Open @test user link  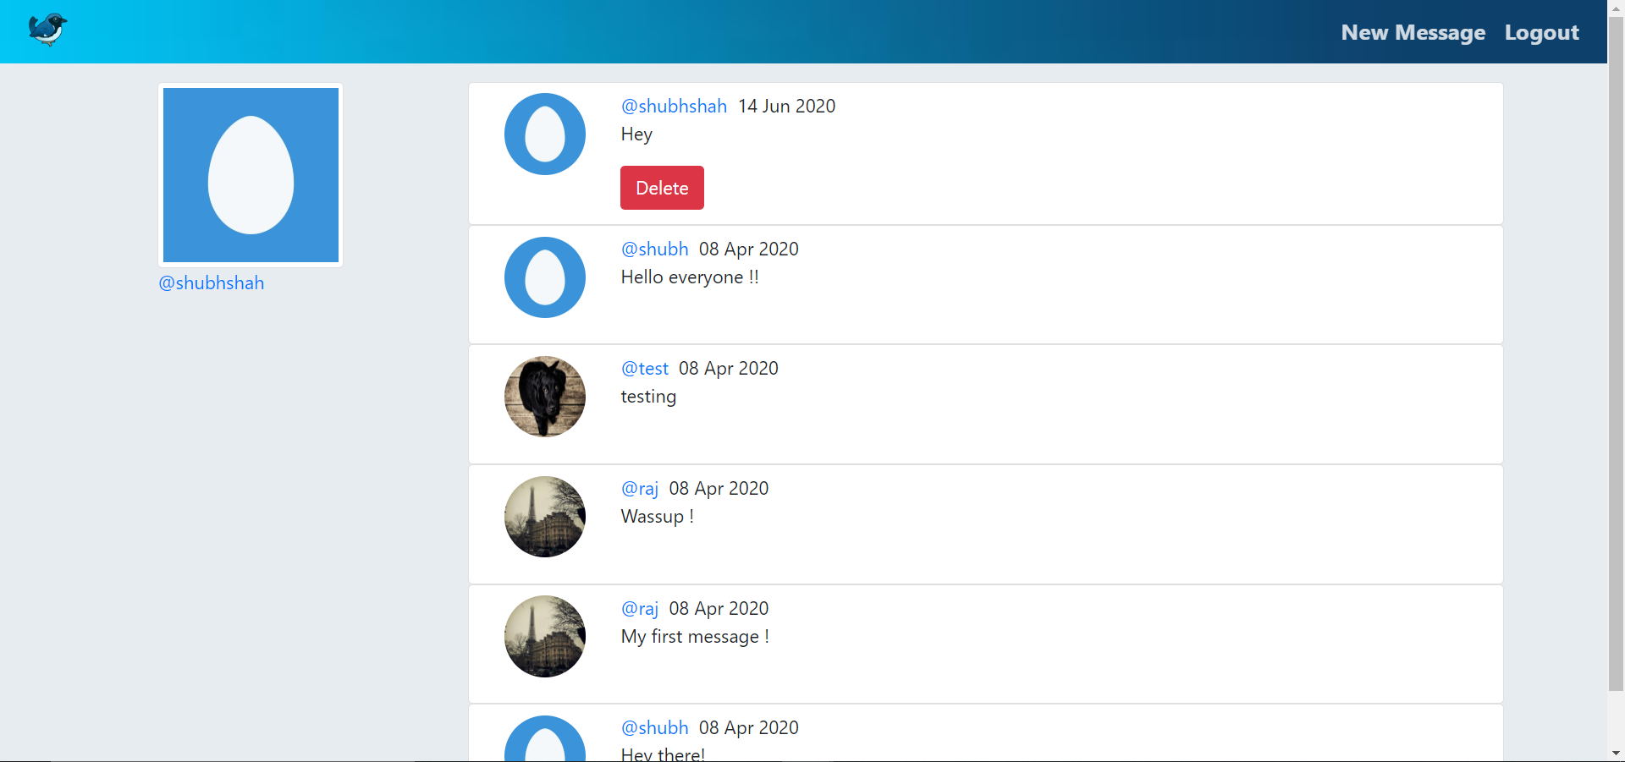coord(645,368)
